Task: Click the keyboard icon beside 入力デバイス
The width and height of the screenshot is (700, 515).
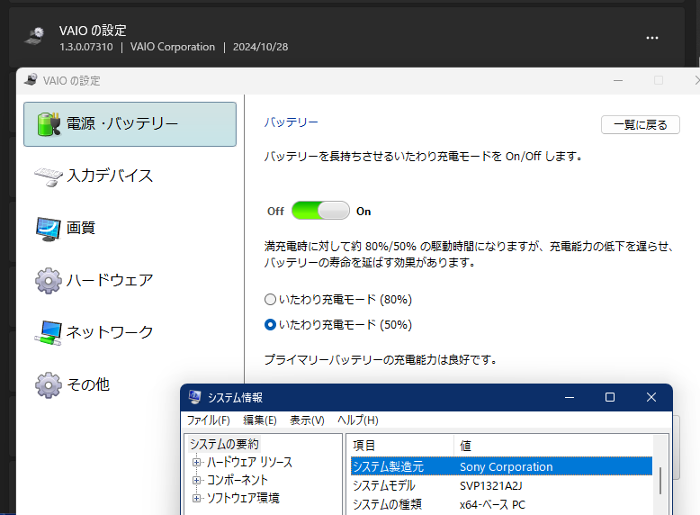Action: click(49, 176)
